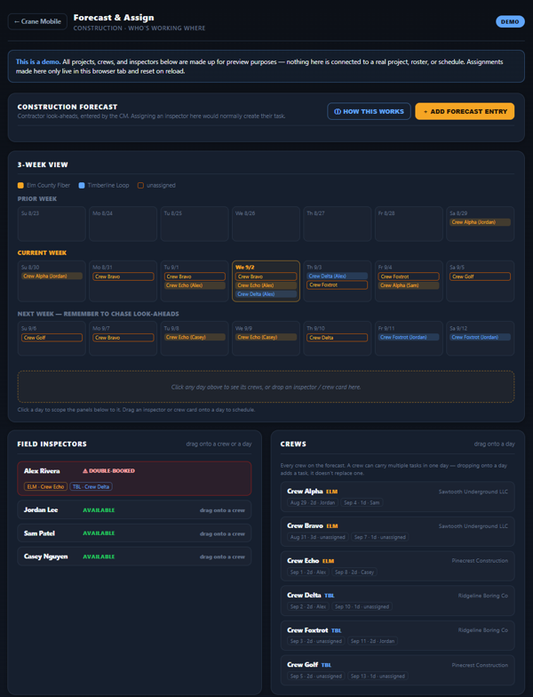Click the unassigned legend swatch
Viewport: 533px width, 697px height.
pyautogui.click(x=140, y=185)
